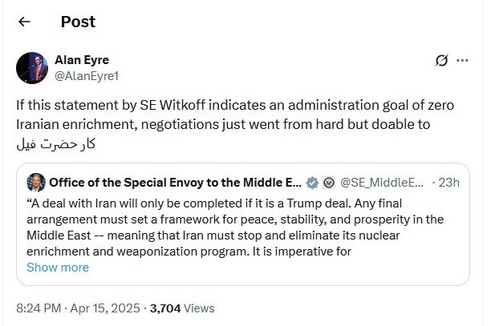
Task: Click the back arrow icon
Action: (25, 22)
